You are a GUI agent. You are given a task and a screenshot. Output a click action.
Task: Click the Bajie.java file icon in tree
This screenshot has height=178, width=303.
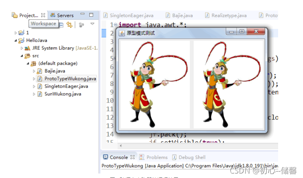[40, 71]
